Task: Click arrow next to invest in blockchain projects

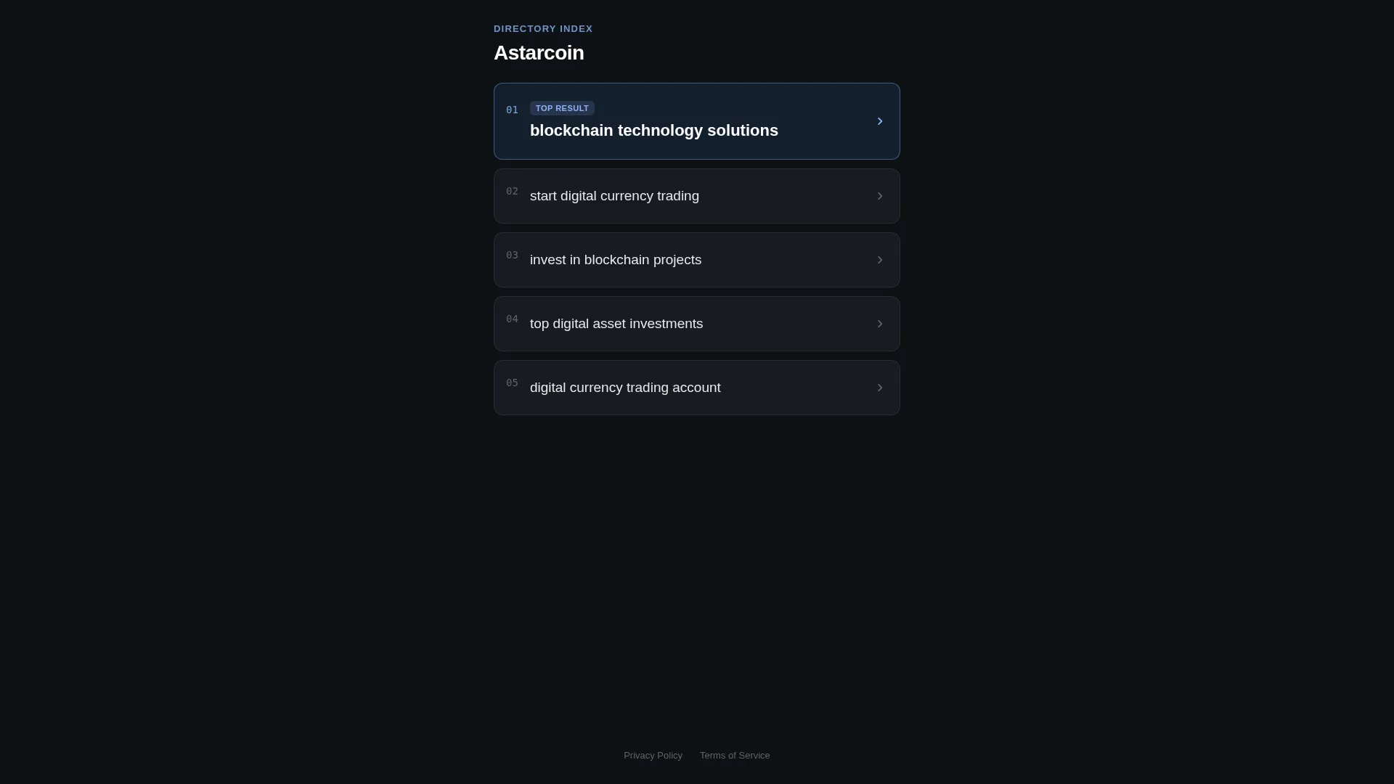Action: click(x=879, y=260)
